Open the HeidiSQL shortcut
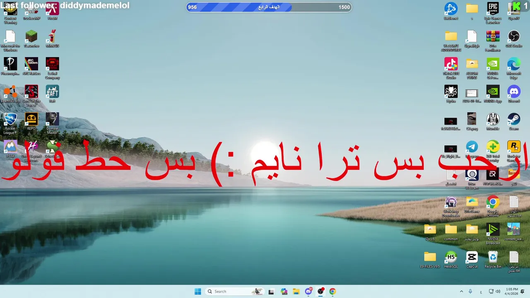The image size is (530, 298). pyautogui.click(x=450, y=260)
